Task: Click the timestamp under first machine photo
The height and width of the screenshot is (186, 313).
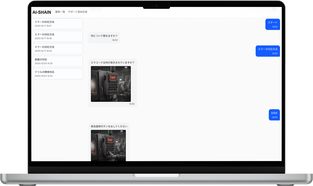Action: (132, 104)
